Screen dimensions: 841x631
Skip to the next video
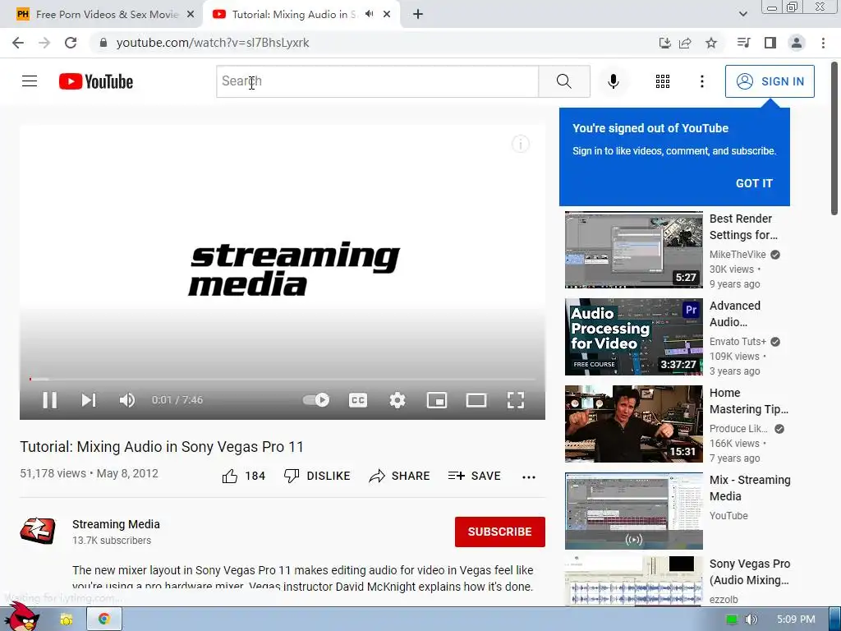click(x=89, y=400)
